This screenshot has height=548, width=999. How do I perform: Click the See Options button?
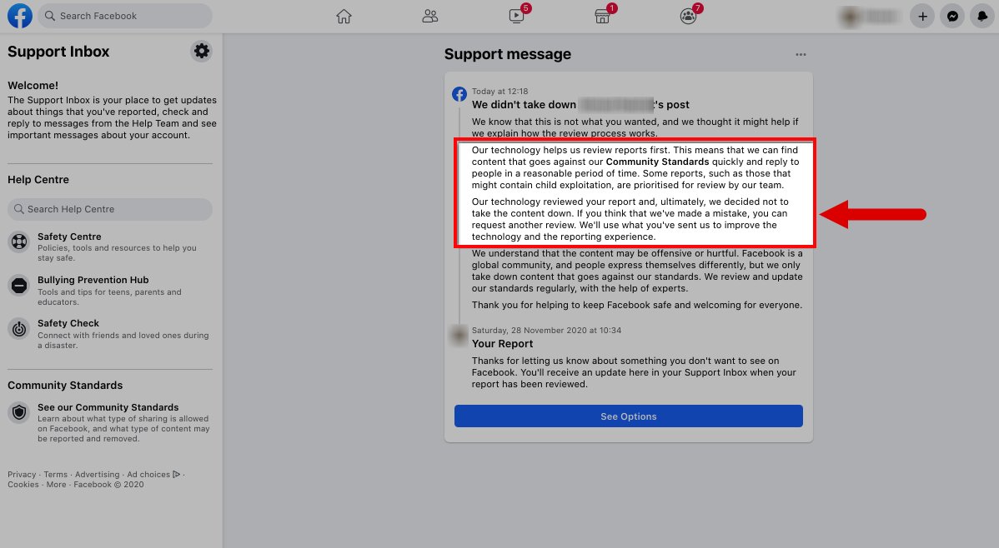[x=628, y=416]
